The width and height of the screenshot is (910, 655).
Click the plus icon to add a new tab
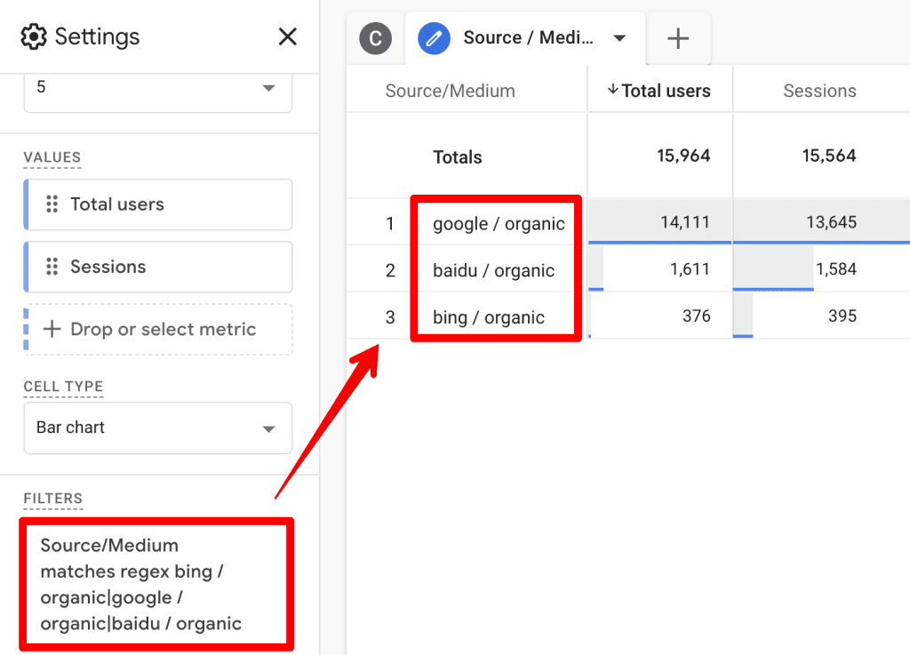[x=678, y=38]
